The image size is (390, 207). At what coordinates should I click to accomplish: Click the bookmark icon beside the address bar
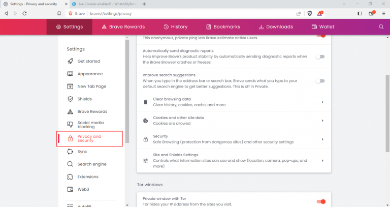(x=59, y=13)
